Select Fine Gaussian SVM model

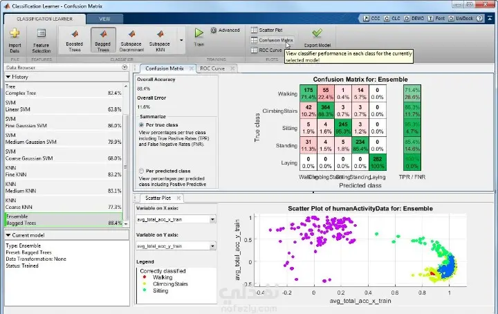tap(64, 122)
